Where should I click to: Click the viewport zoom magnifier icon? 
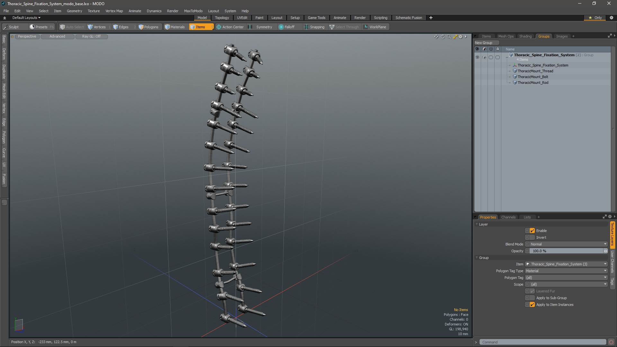click(449, 37)
